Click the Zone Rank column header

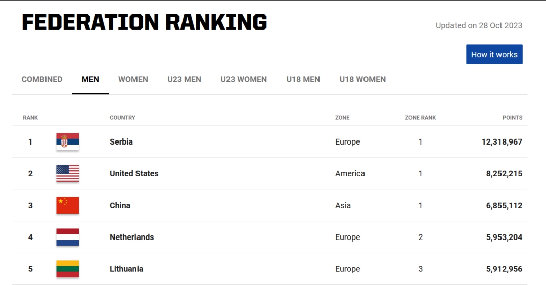pyautogui.click(x=421, y=118)
